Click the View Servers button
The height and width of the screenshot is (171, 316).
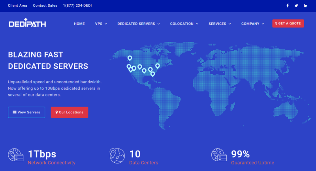(26, 112)
